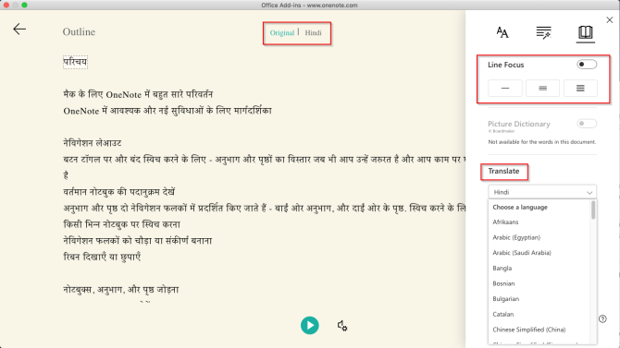Select Bangla from language list
Image resolution: width=620 pixels, height=348 pixels.
(x=502, y=269)
